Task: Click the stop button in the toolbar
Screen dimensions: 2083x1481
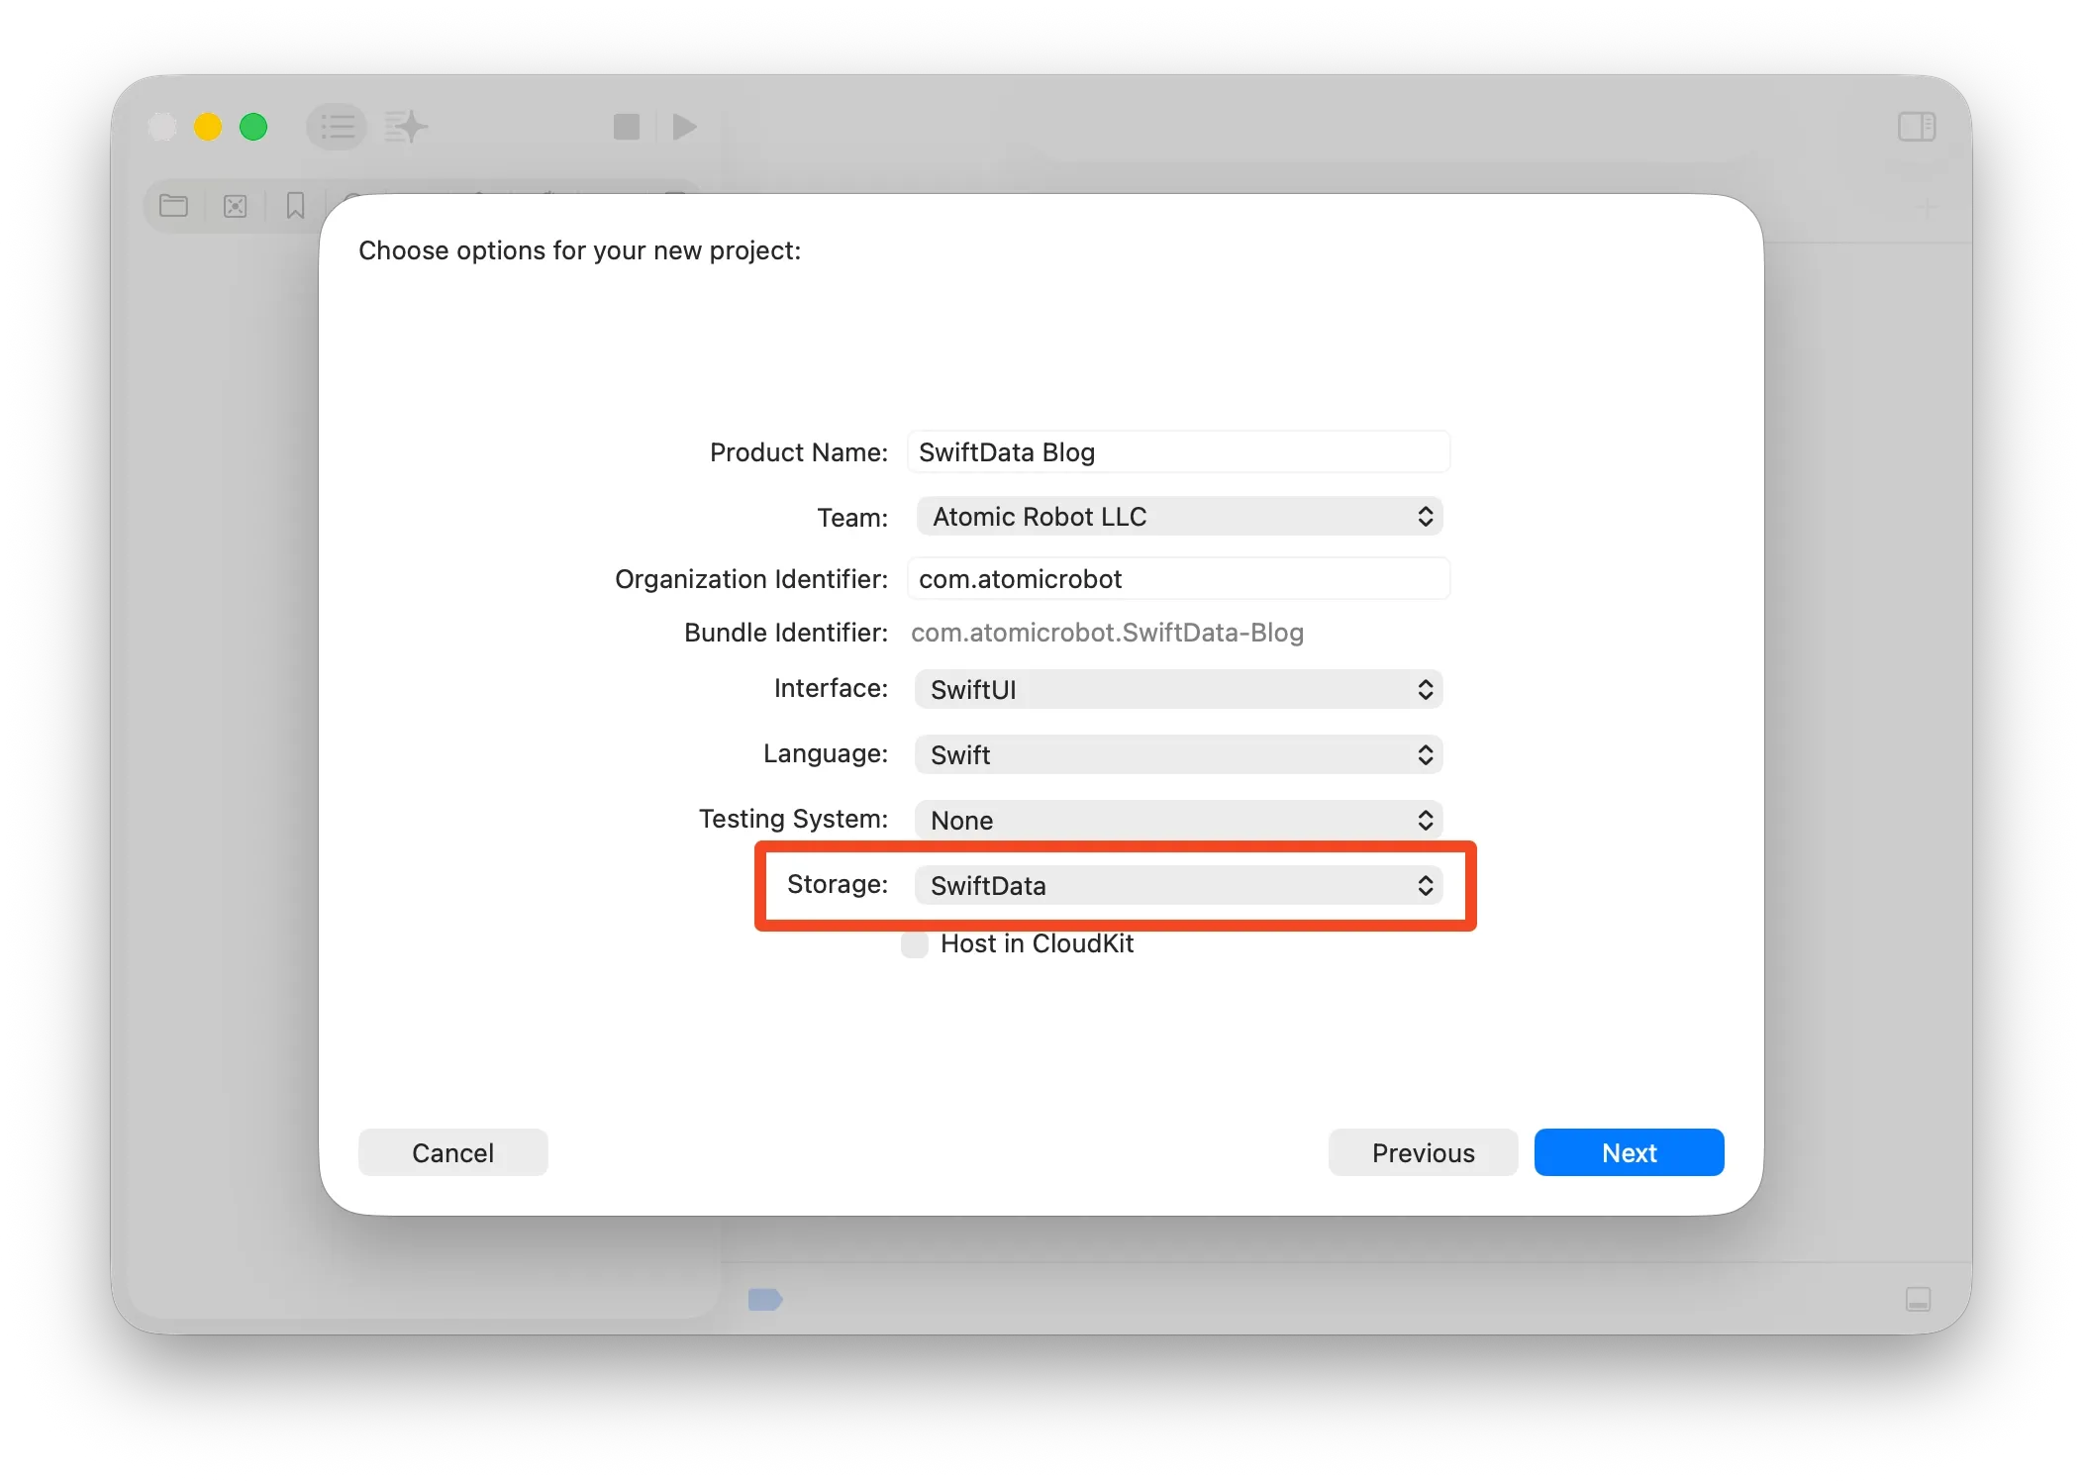Action: [626, 127]
